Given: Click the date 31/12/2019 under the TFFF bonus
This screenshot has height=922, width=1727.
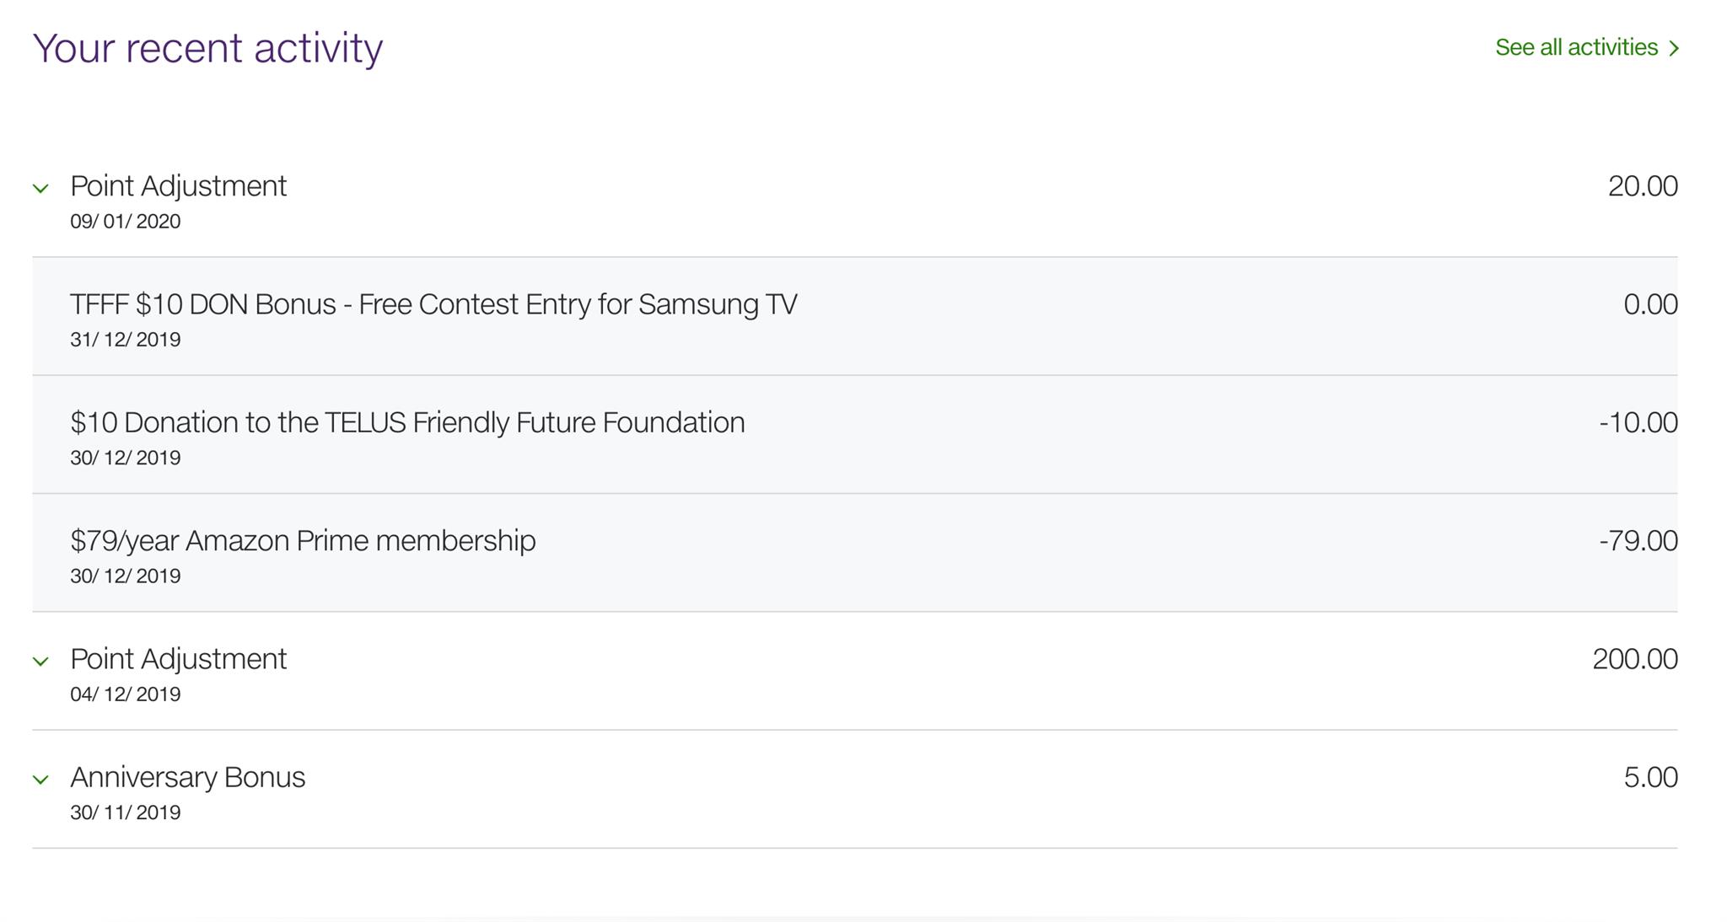Looking at the screenshot, I should [125, 340].
